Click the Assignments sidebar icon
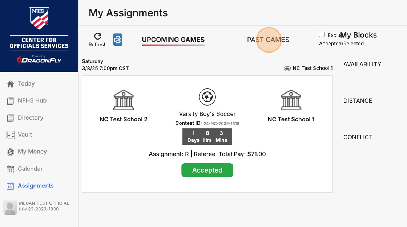Viewport: 407px width, 227px height. (x=10, y=186)
